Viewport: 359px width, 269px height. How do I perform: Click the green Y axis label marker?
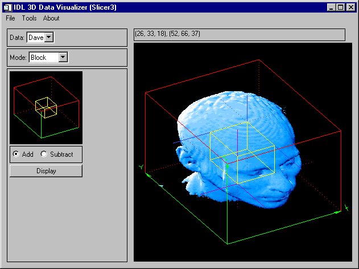click(x=141, y=168)
